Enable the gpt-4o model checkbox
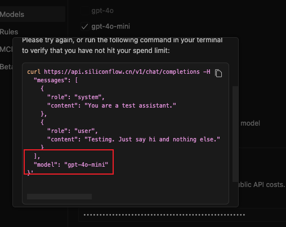The width and height of the screenshot is (286, 227). [85, 11]
